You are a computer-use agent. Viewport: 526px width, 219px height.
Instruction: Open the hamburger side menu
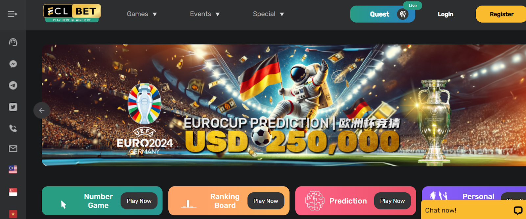point(12,14)
